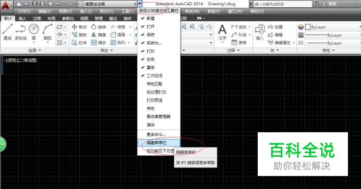Choose 更多命令... (More Commands) in the menu

pyautogui.click(x=159, y=134)
